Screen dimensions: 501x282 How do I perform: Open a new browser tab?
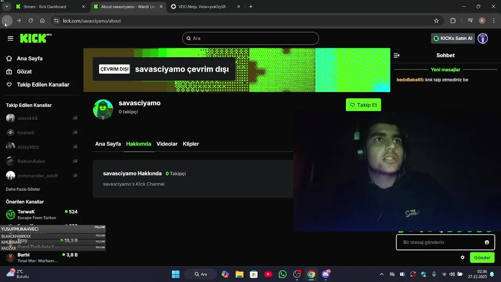(251, 7)
